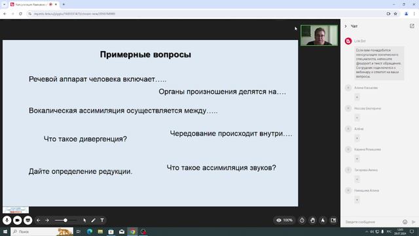This screenshot has height=236, width=419.
Task: Click the presenter video thumbnail
Action: point(319,35)
